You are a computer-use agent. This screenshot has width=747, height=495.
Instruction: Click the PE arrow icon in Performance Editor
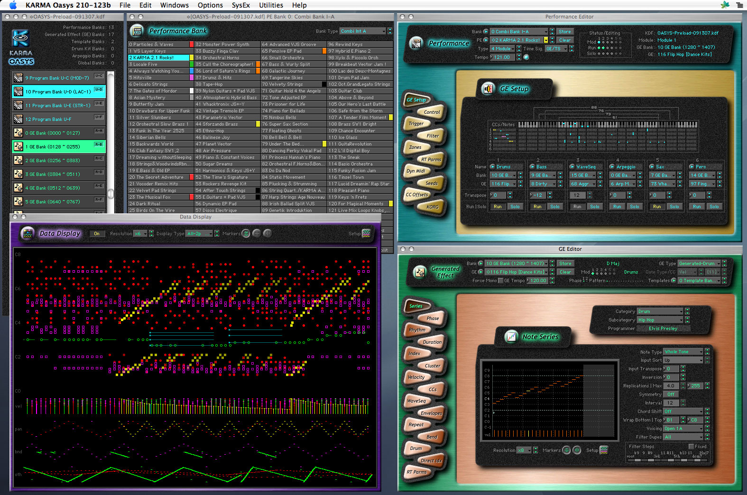pyautogui.click(x=486, y=40)
